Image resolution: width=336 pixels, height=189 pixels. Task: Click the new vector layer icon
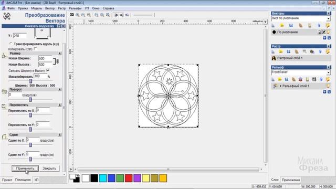click(x=273, y=26)
